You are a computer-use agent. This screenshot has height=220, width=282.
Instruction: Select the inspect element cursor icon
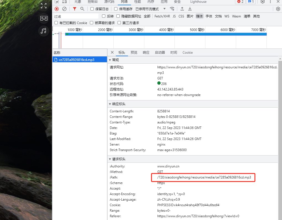coord(57,2)
